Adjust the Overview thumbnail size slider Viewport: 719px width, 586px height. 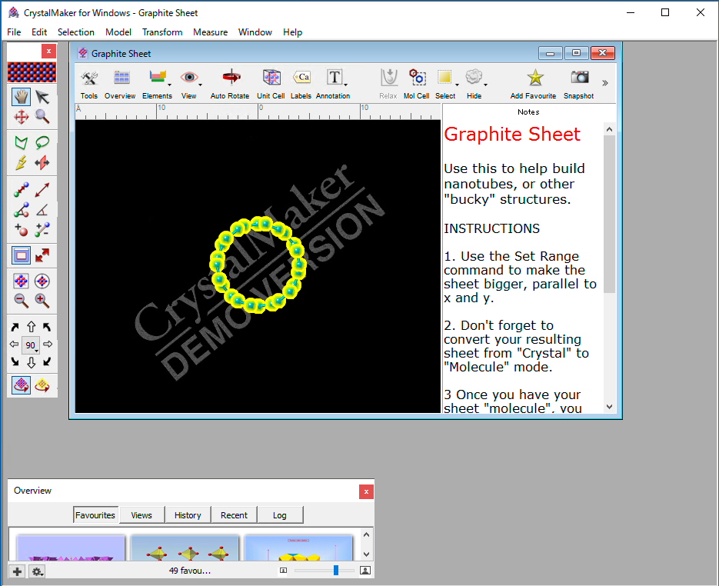coord(335,571)
